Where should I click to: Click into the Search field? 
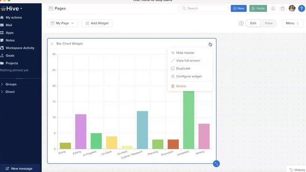(203, 9)
